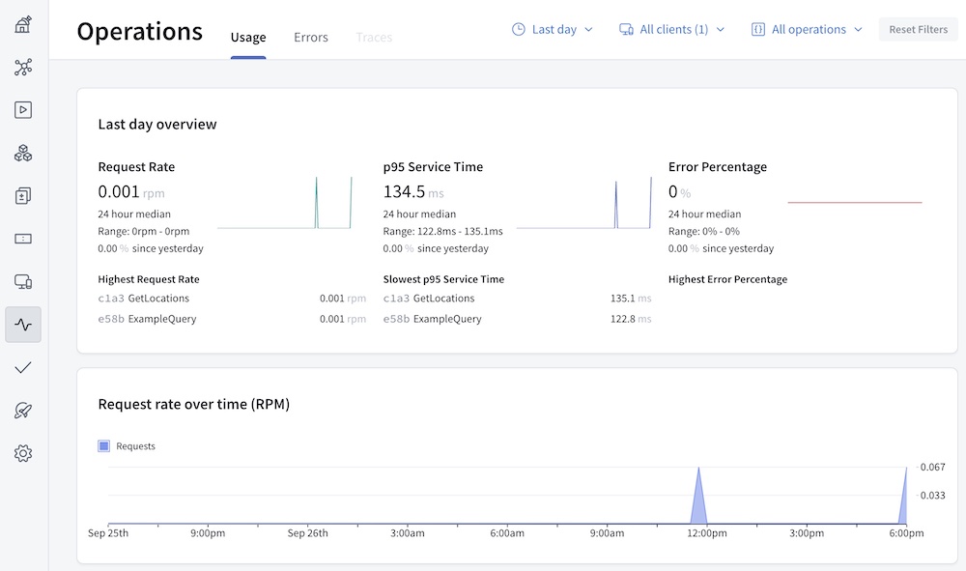Expand the All operations filter dropdown

[x=807, y=30]
